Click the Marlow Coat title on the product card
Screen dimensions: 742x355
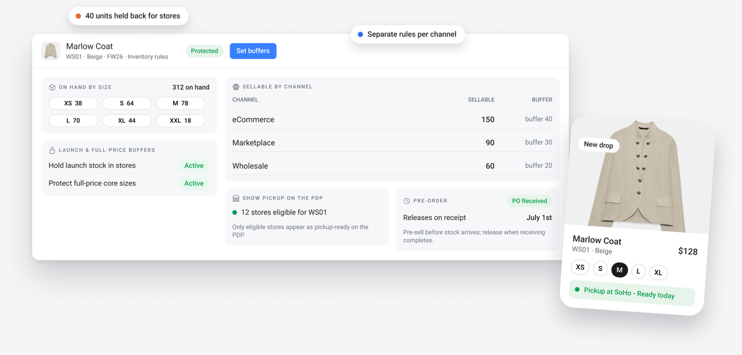pyautogui.click(x=597, y=240)
